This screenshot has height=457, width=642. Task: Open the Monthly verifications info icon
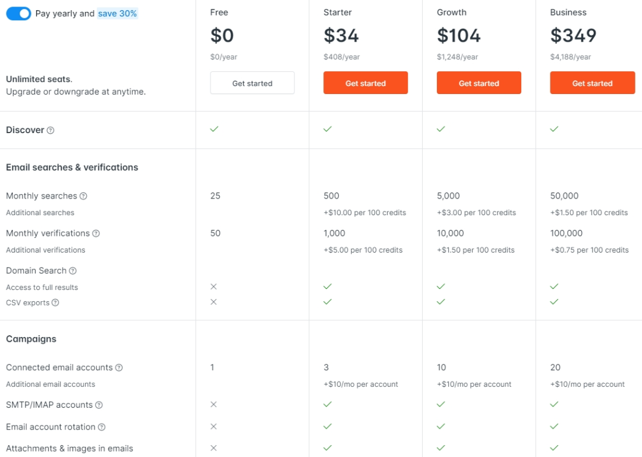(x=96, y=234)
